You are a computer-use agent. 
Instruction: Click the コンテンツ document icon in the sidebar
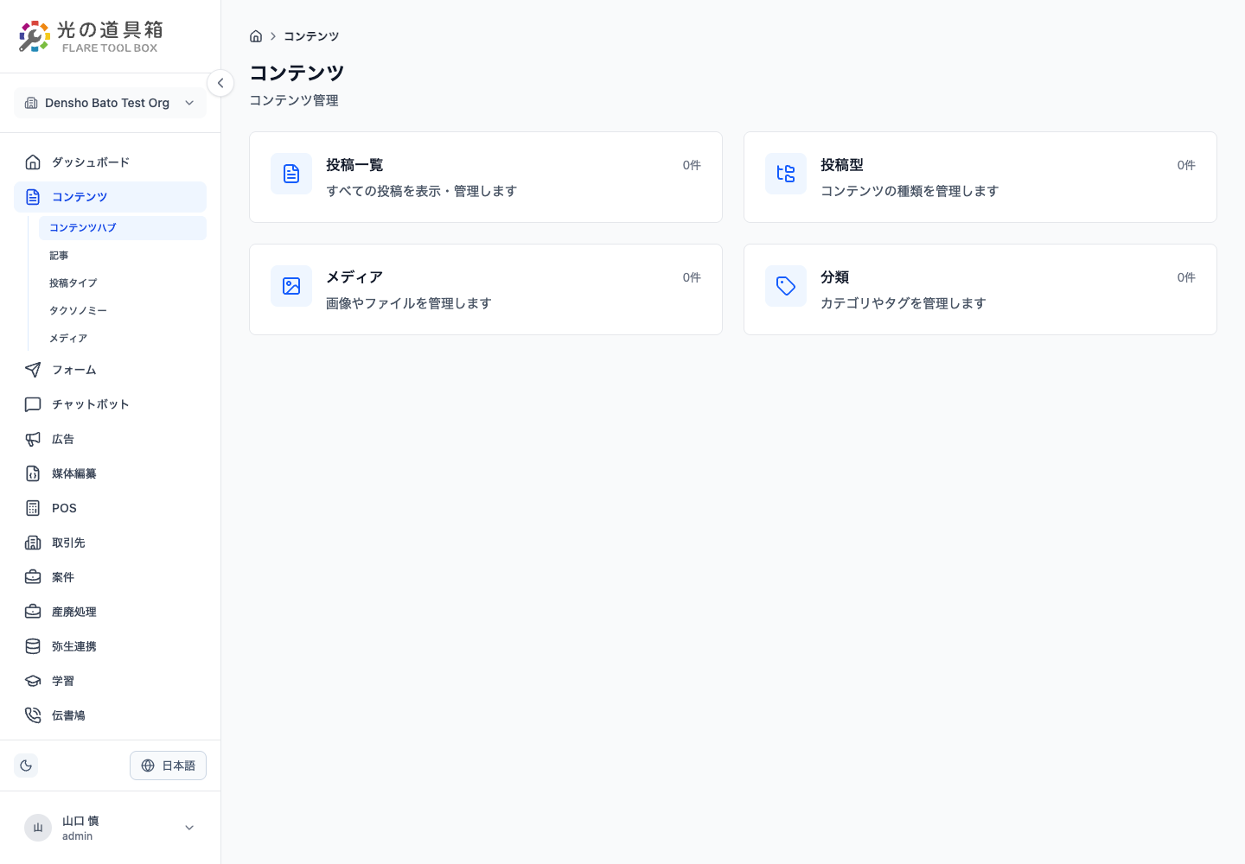pyautogui.click(x=33, y=197)
